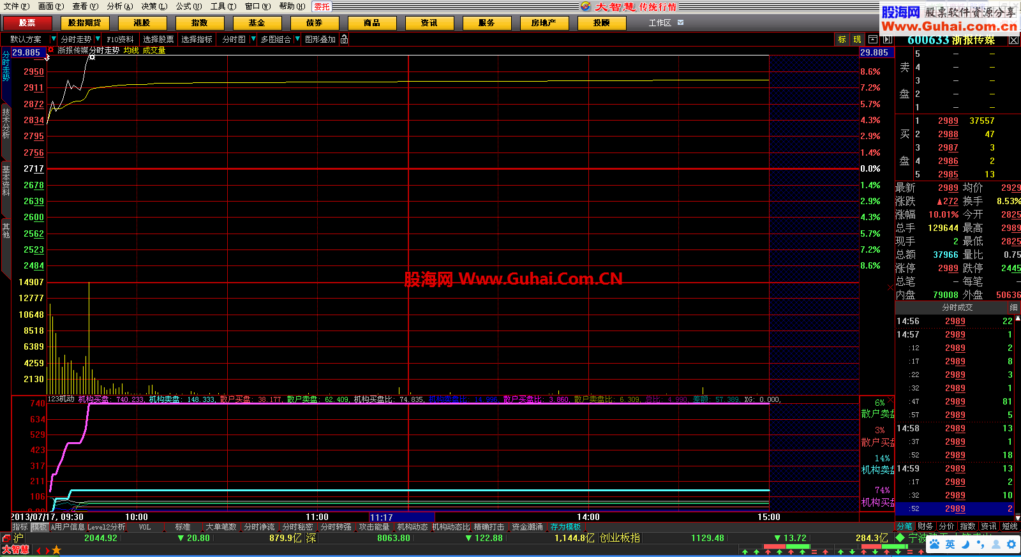This screenshot has height=557, width=1021.
Task: Click the 成交量 legend label
Action: coord(154,50)
